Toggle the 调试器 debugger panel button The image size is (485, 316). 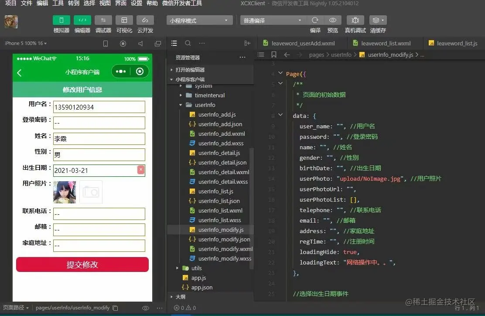[103, 20]
